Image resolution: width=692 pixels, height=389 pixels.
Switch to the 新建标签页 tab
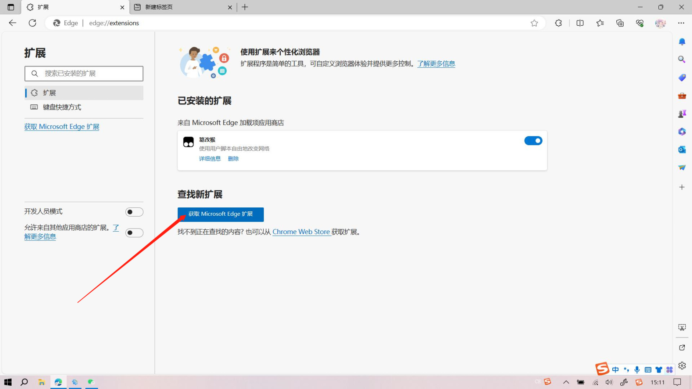click(x=184, y=7)
